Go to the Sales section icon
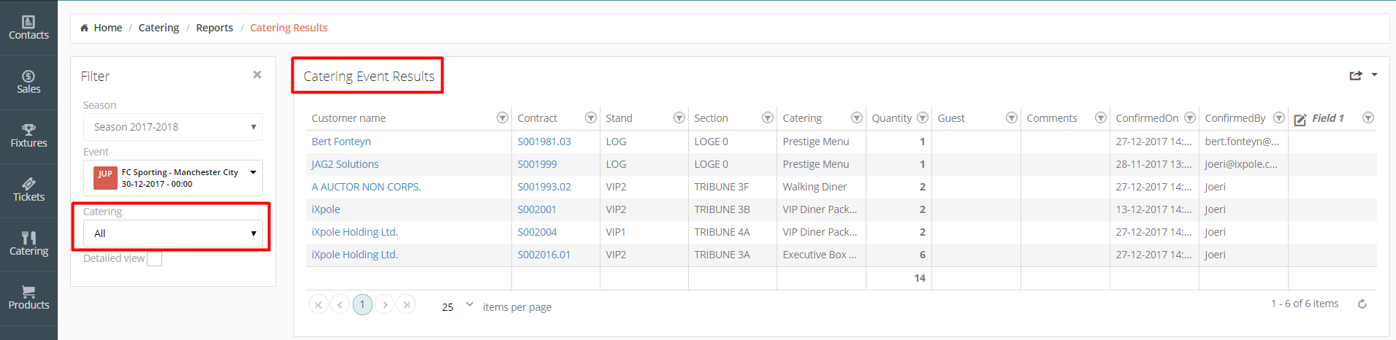The width and height of the screenshot is (1396, 340). pyautogui.click(x=28, y=77)
